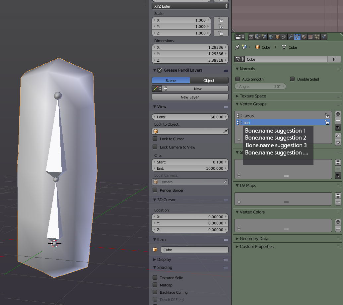Screen dimensions: 343x305
Task: Expand the Display panel
Action: (155, 260)
